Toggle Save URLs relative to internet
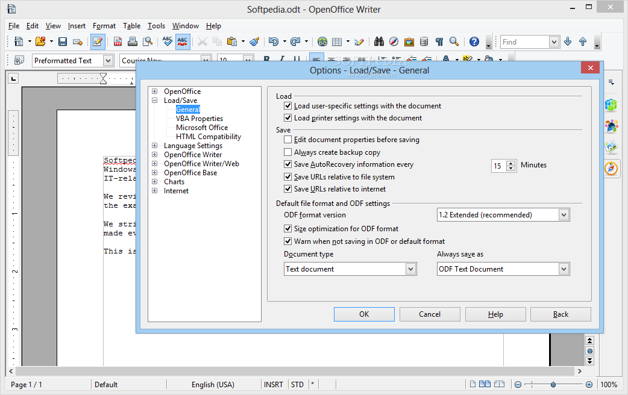 pyautogui.click(x=287, y=188)
